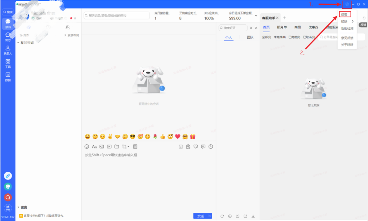Click the font style Aa icon
The image size is (368, 221).
94,147
